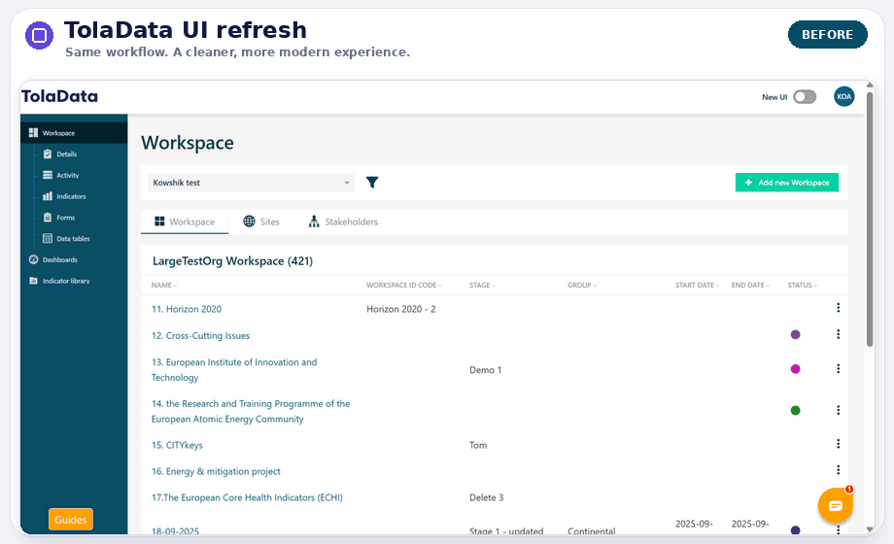Click the 'Demo 1' stage cell
The width and height of the screenshot is (894, 544).
(485, 370)
